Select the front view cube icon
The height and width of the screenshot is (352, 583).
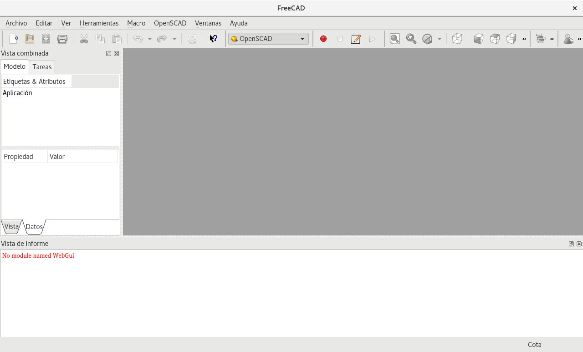478,39
